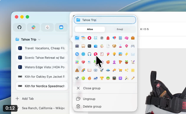Choose the rocket group icon

click(102, 70)
